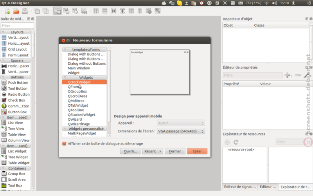Click the Classe column header
Viewport: 313px width, 196px height.
281,25
